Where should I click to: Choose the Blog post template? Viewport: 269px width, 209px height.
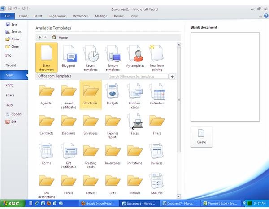(69, 57)
